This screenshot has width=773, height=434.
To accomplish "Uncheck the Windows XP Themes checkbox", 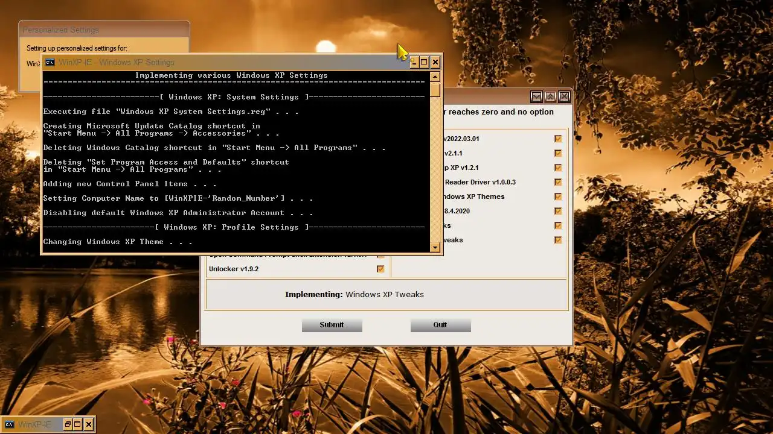I will (x=558, y=197).
